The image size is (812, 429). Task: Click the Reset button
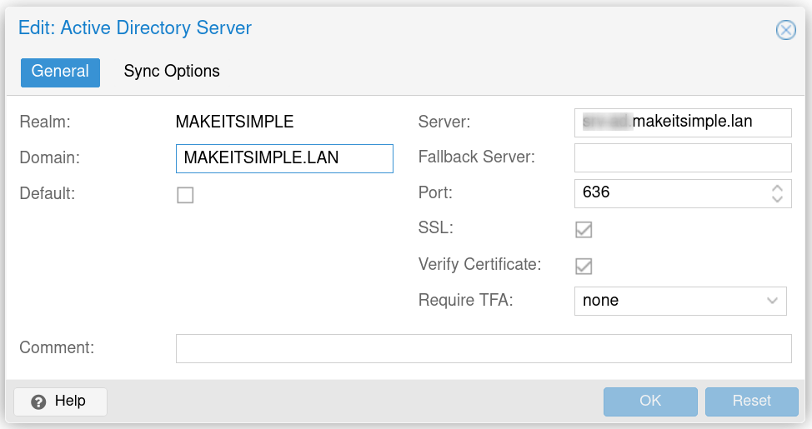(751, 402)
